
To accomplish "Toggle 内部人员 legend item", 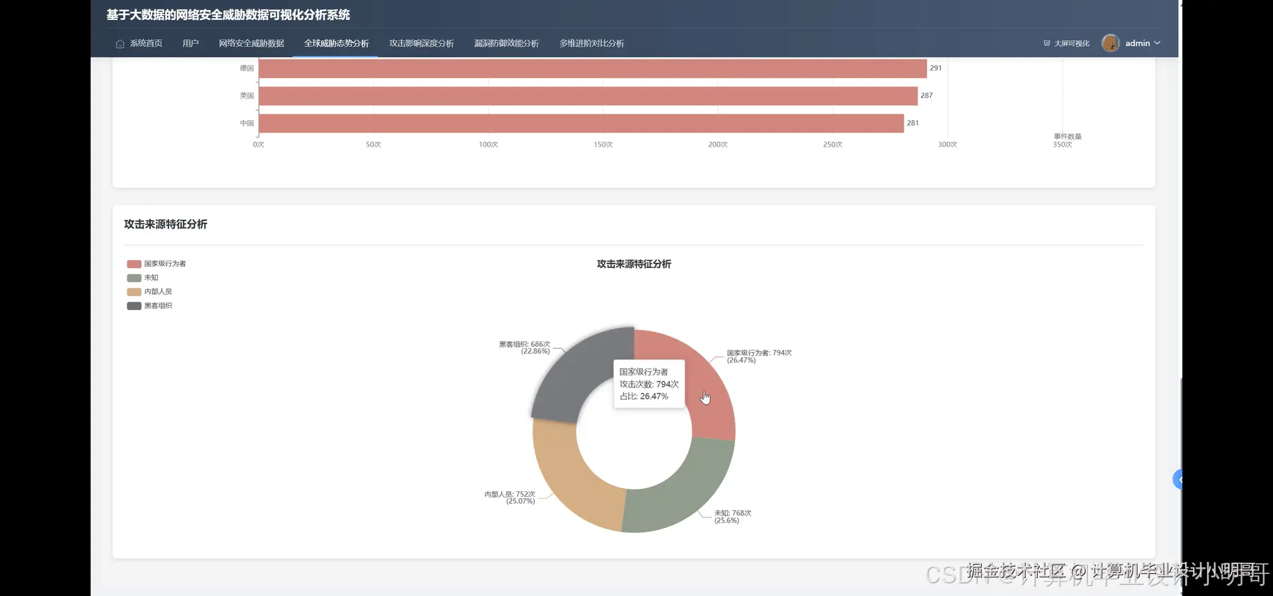I will [x=149, y=292].
